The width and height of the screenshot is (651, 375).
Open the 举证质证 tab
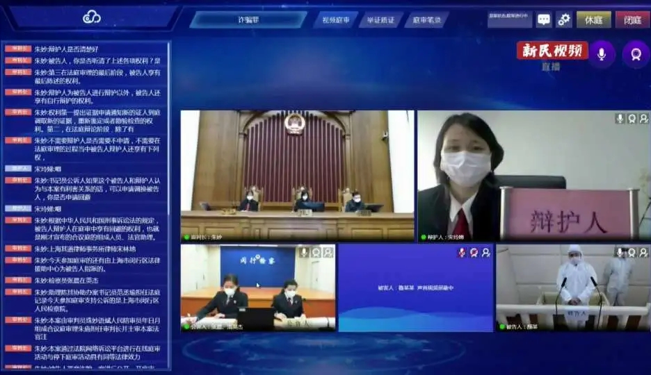pos(380,20)
